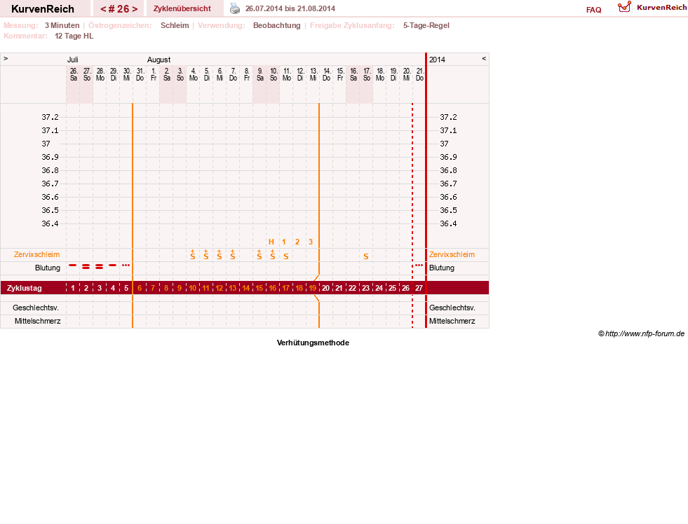Select cycle day 16 in Zyklustag row
Viewport: 688px width, 524px height.
[x=273, y=289]
